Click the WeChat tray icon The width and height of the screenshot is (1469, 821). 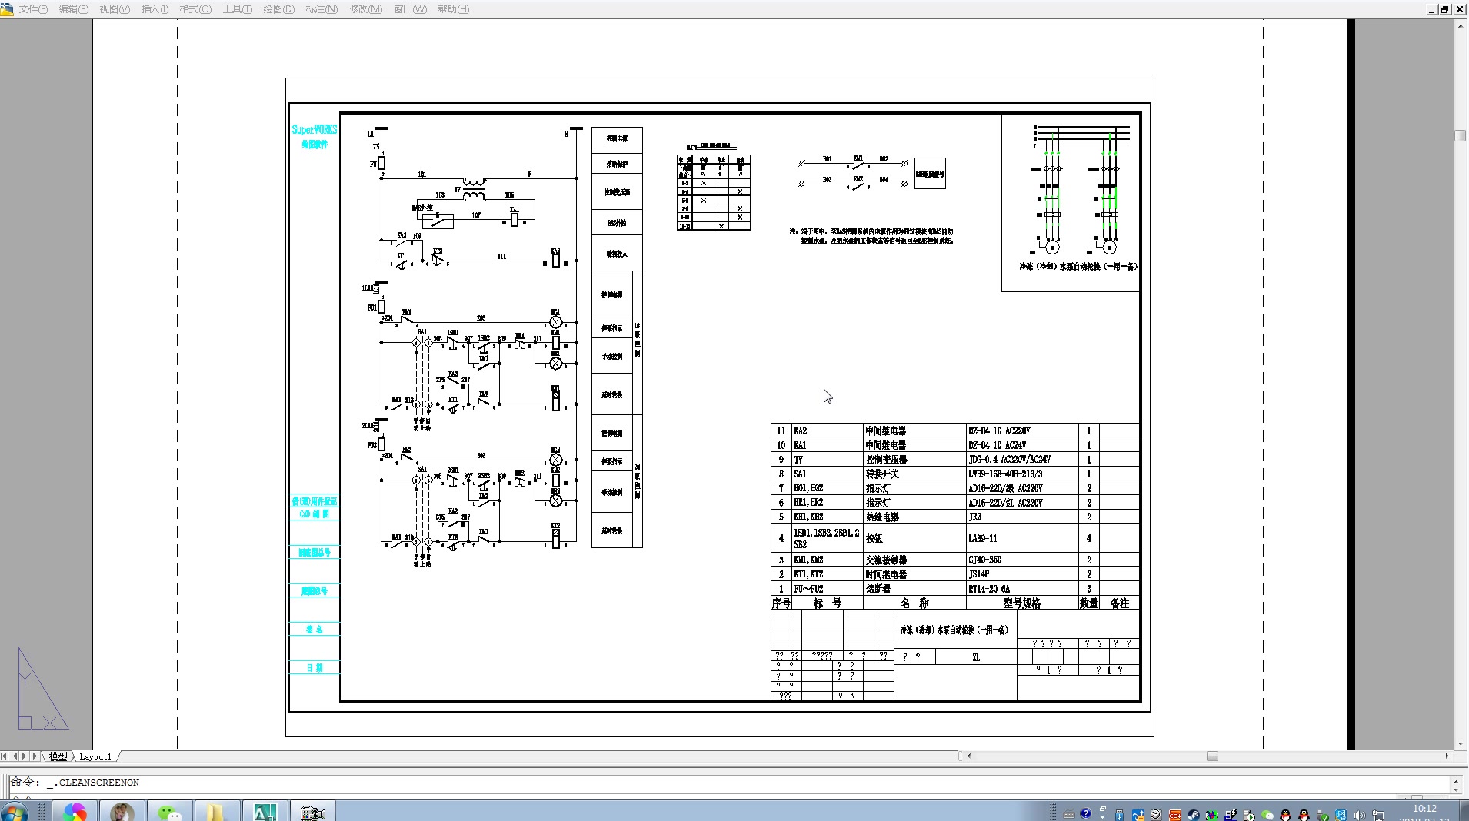1267,816
